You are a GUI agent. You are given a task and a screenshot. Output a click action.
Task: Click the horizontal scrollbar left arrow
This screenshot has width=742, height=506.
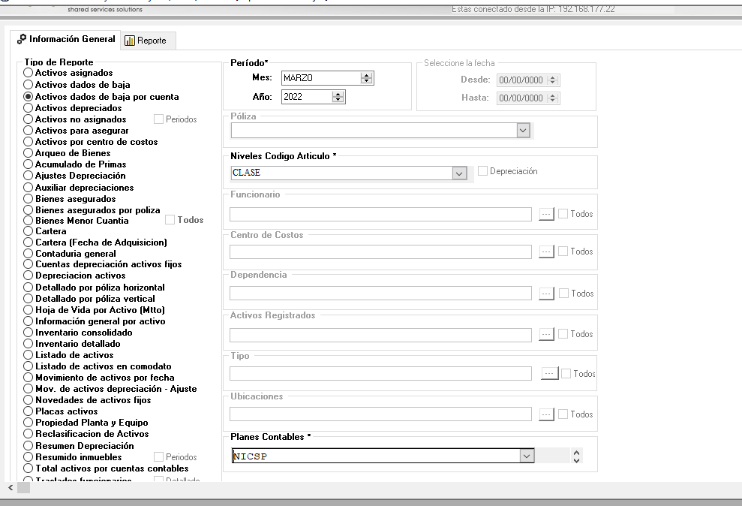pos(10,488)
